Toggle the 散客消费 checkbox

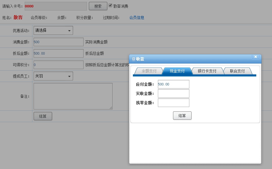tap(110, 6)
